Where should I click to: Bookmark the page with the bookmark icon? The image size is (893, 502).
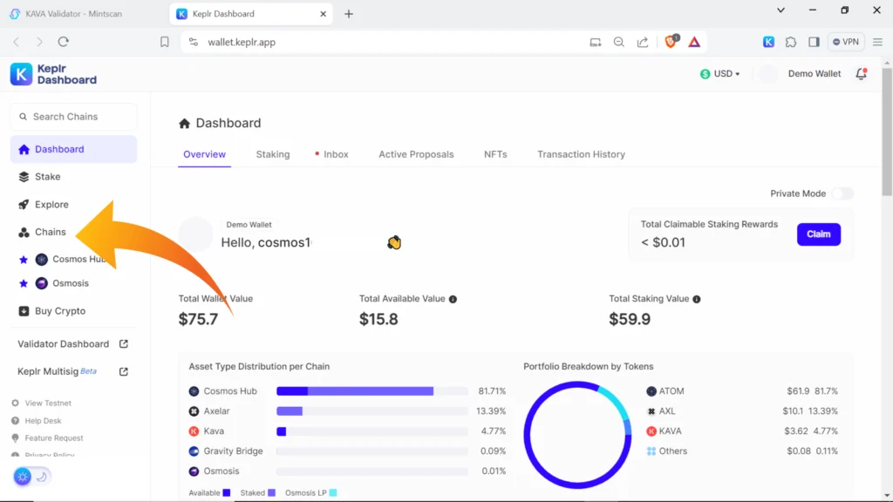point(164,42)
